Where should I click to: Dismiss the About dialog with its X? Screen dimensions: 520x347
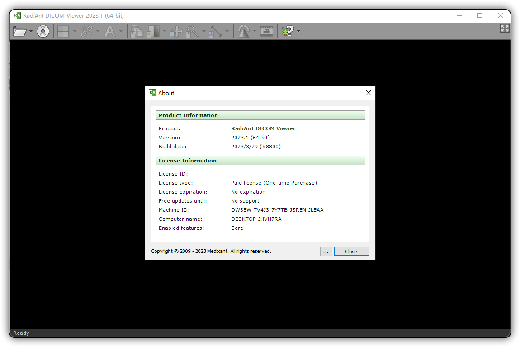pyautogui.click(x=369, y=93)
